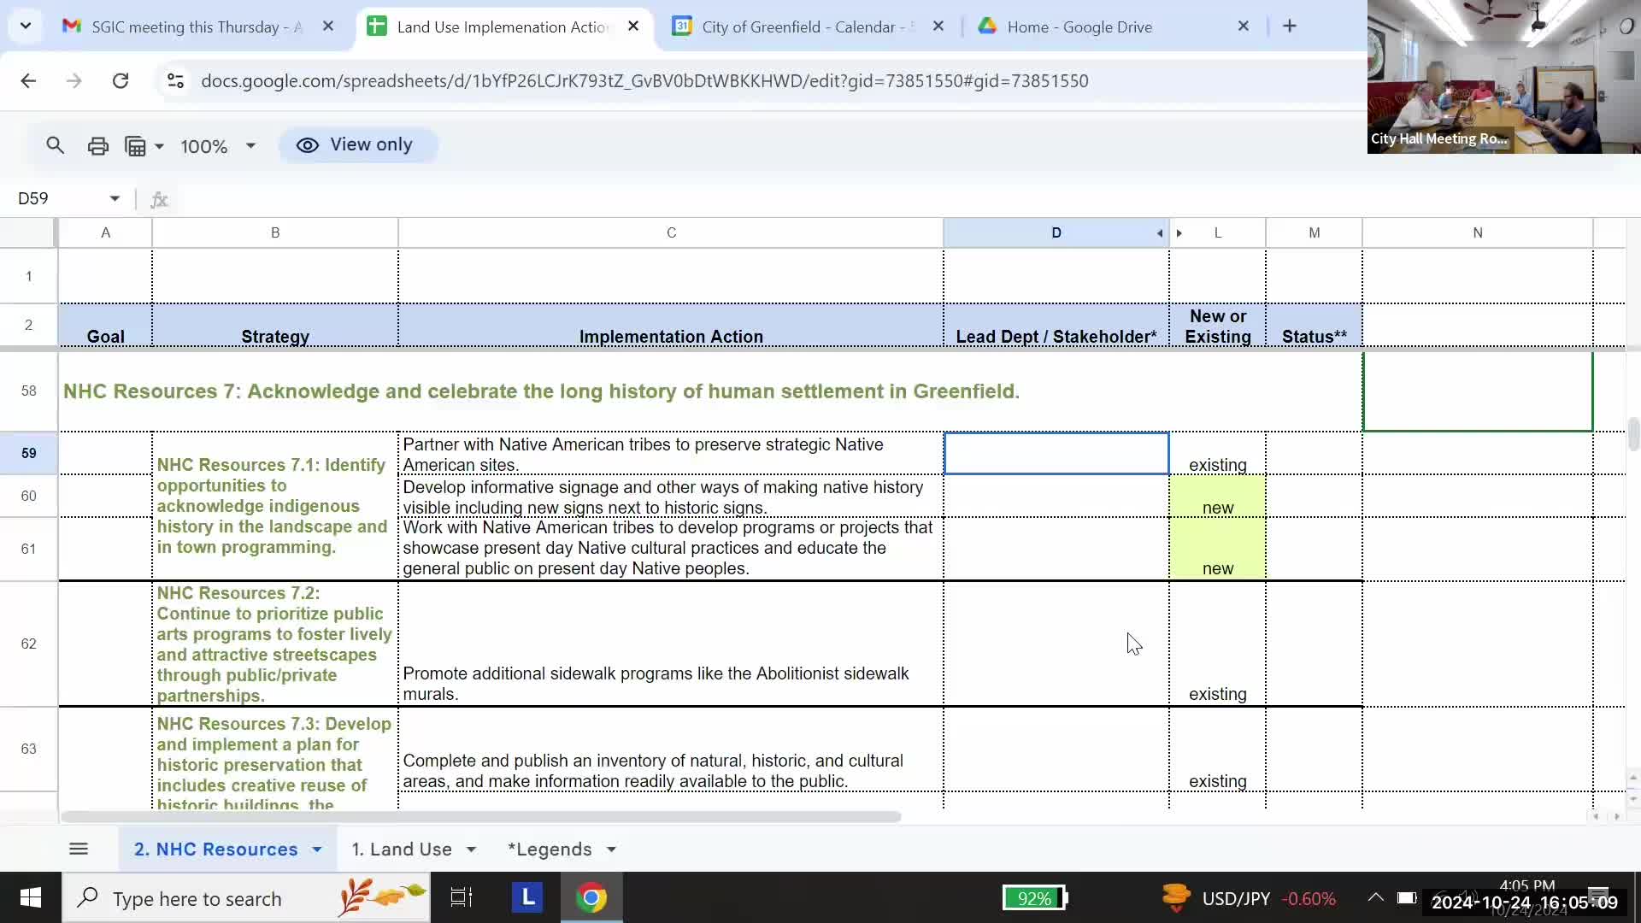Click the Lead Dept / Stakeholder header cell
This screenshot has width=1641, height=923.
1056,326
